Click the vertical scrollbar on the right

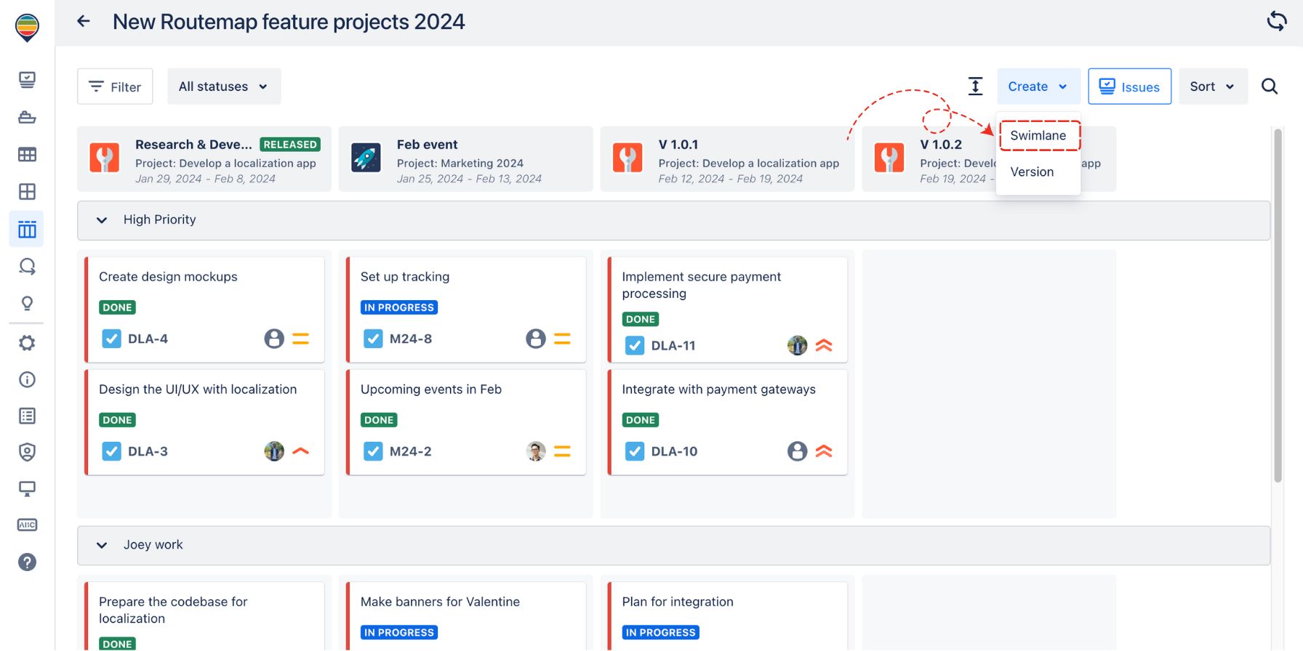1278,305
